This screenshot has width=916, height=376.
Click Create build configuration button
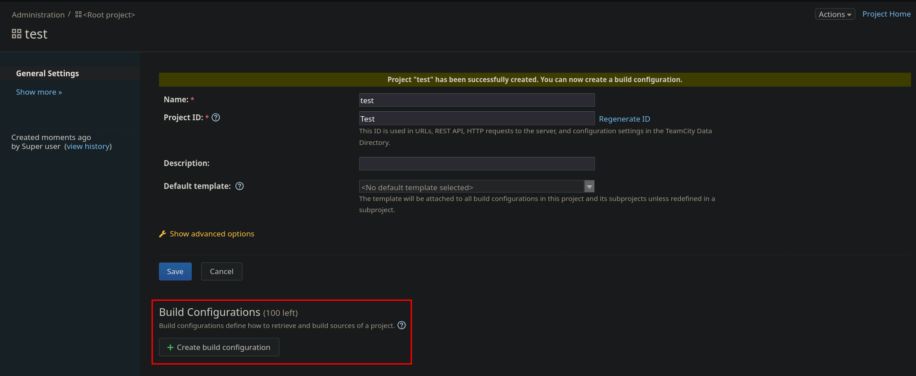(219, 347)
